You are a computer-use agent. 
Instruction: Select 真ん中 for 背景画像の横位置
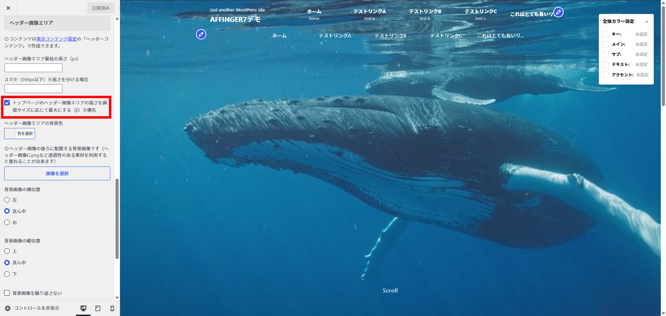[x=7, y=211]
